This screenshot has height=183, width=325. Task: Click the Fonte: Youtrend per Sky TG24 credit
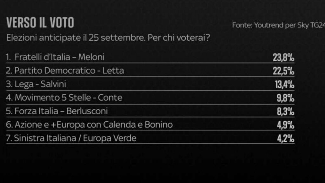tap(278, 25)
